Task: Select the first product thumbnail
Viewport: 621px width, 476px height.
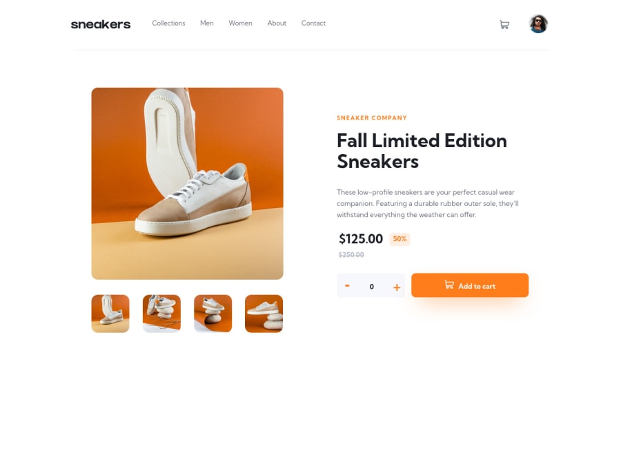Action: coord(110,314)
